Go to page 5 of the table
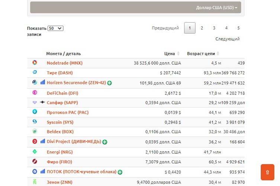 [238, 28]
